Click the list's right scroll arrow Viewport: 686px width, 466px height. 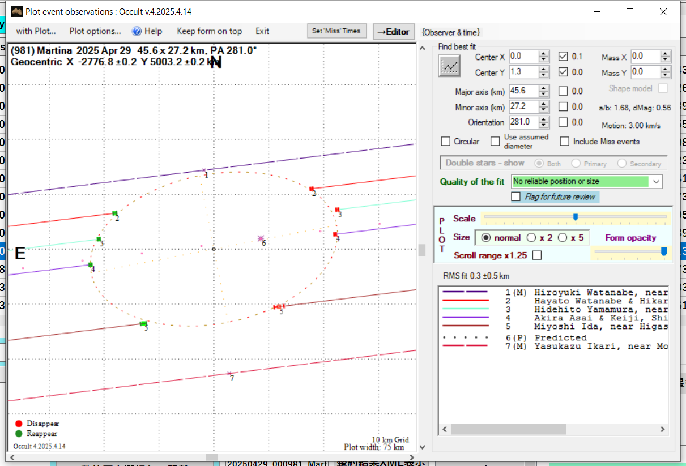click(663, 430)
